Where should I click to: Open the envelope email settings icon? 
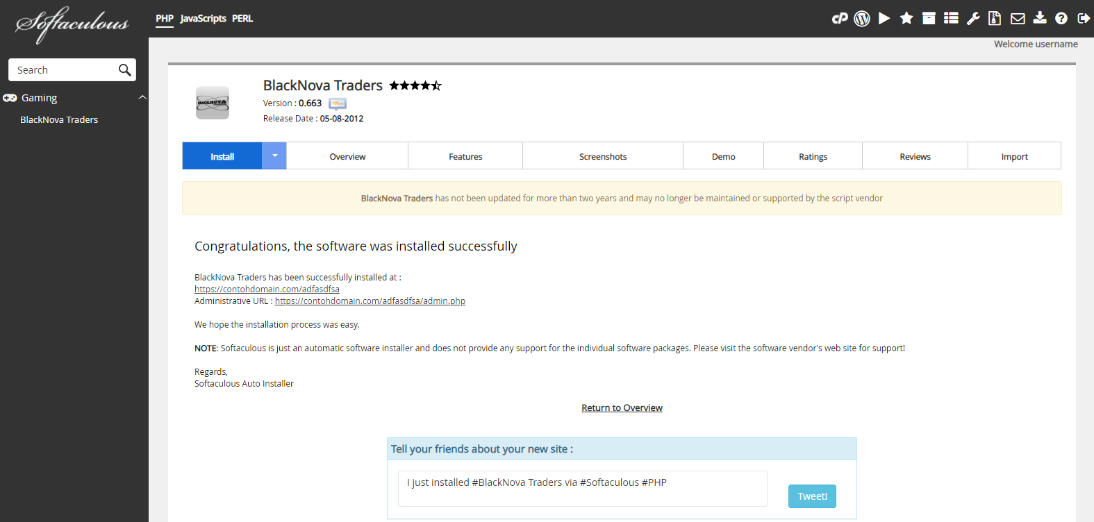tap(1018, 19)
